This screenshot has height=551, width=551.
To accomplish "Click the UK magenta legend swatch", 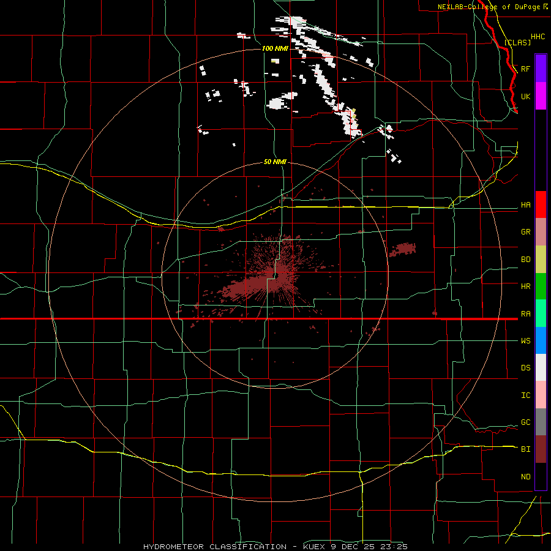I will pyautogui.click(x=541, y=96).
